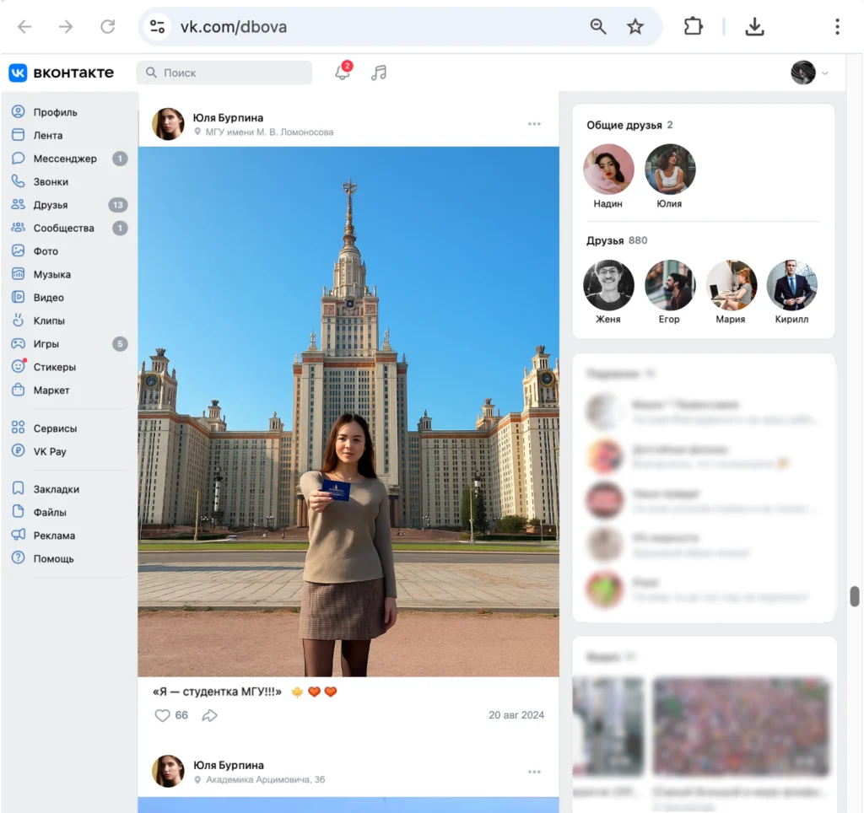This screenshot has width=864, height=813.
Task: Open the browser extensions puzzle icon
Action: point(693,27)
